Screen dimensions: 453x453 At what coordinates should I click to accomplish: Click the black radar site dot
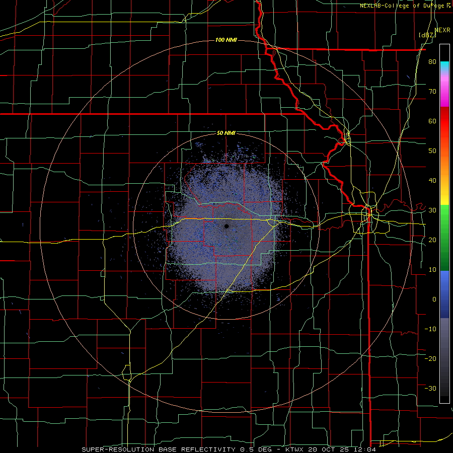point(226,226)
